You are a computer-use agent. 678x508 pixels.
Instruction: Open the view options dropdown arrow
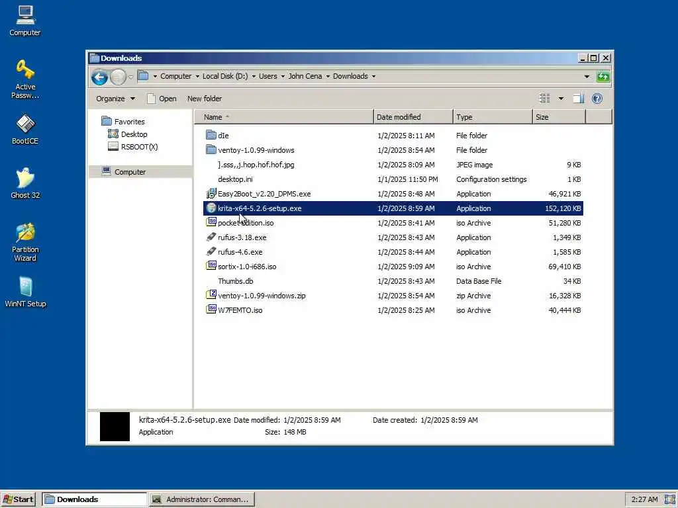(x=561, y=99)
